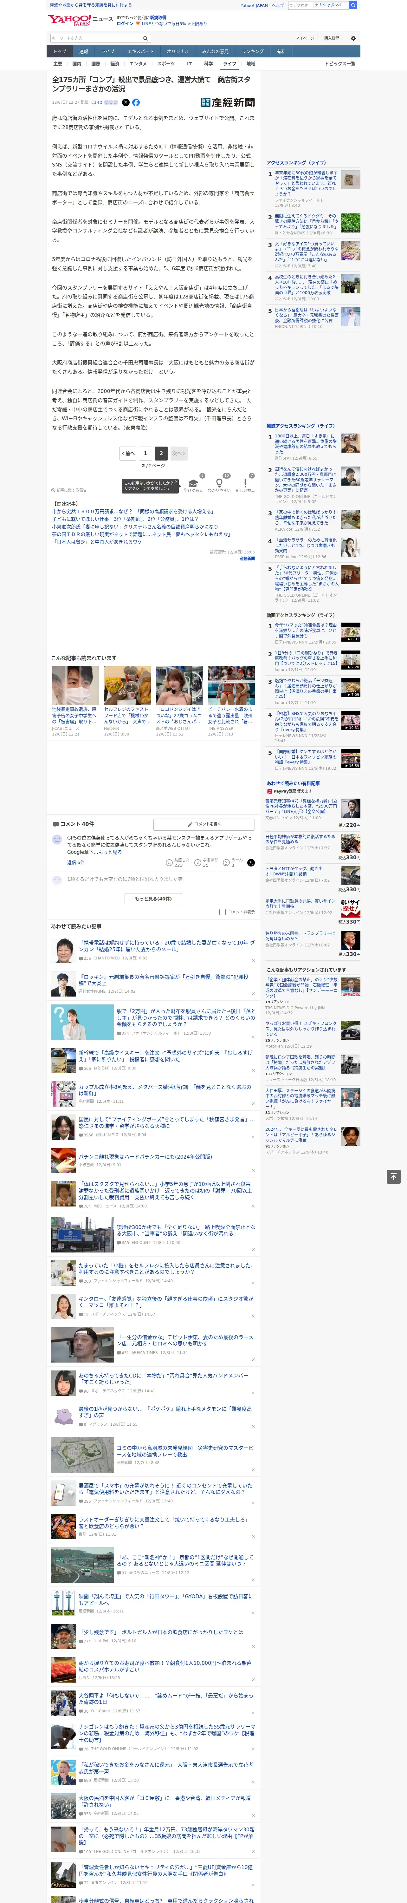407x1903 pixels.
Task: Open the みんなの意見 tab
Action: [x=215, y=52]
